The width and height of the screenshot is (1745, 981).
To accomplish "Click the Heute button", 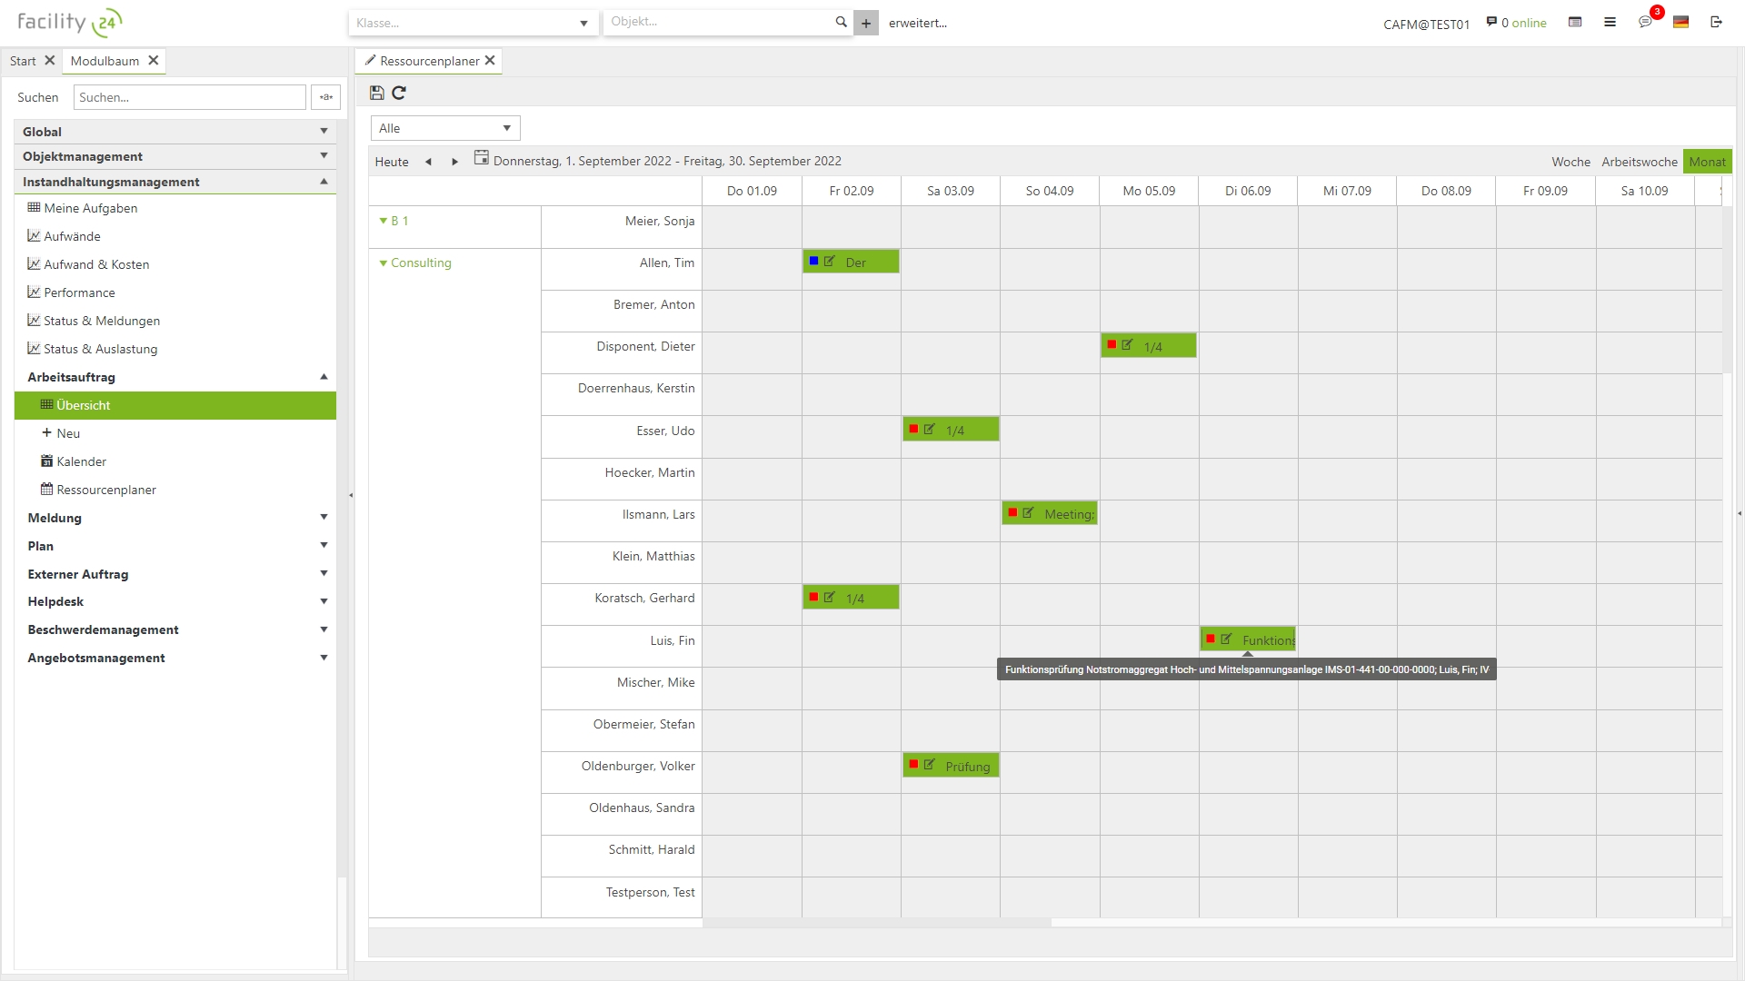I will (x=392, y=162).
